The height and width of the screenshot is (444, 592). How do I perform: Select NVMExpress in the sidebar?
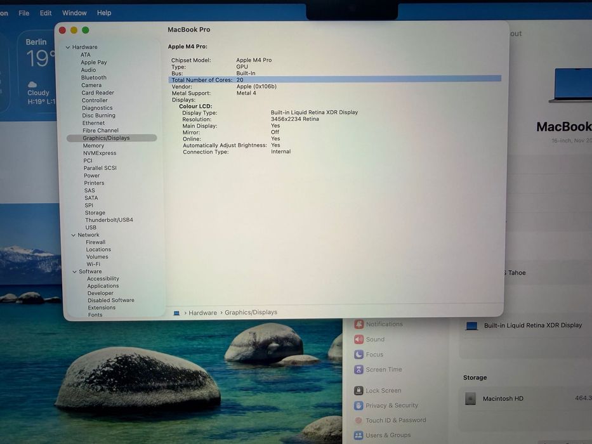coord(100,153)
